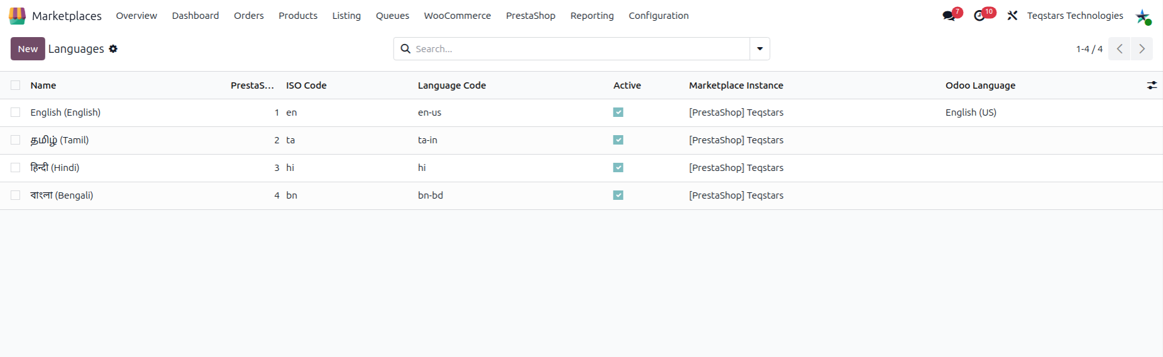Go to the next page arrow
This screenshot has height=357, width=1163.
[x=1142, y=48]
